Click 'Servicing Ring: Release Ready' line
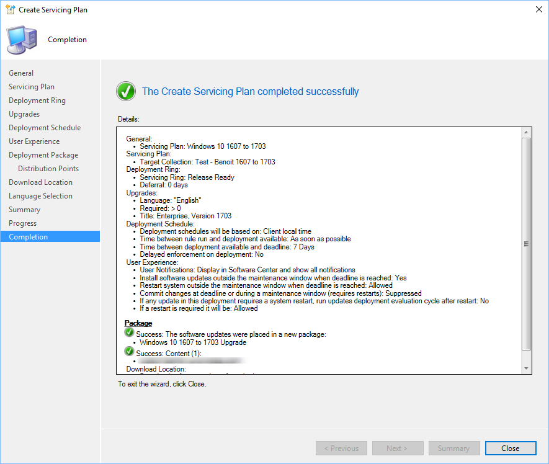The width and height of the screenshot is (549, 464). [x=187, y=177]
